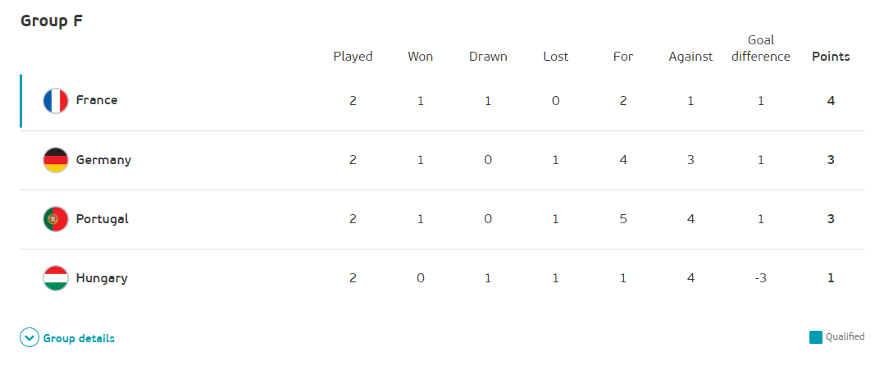Click the Hungary flag icon
This screenshot has height=366, width=884.
click(x=56, y=278)
